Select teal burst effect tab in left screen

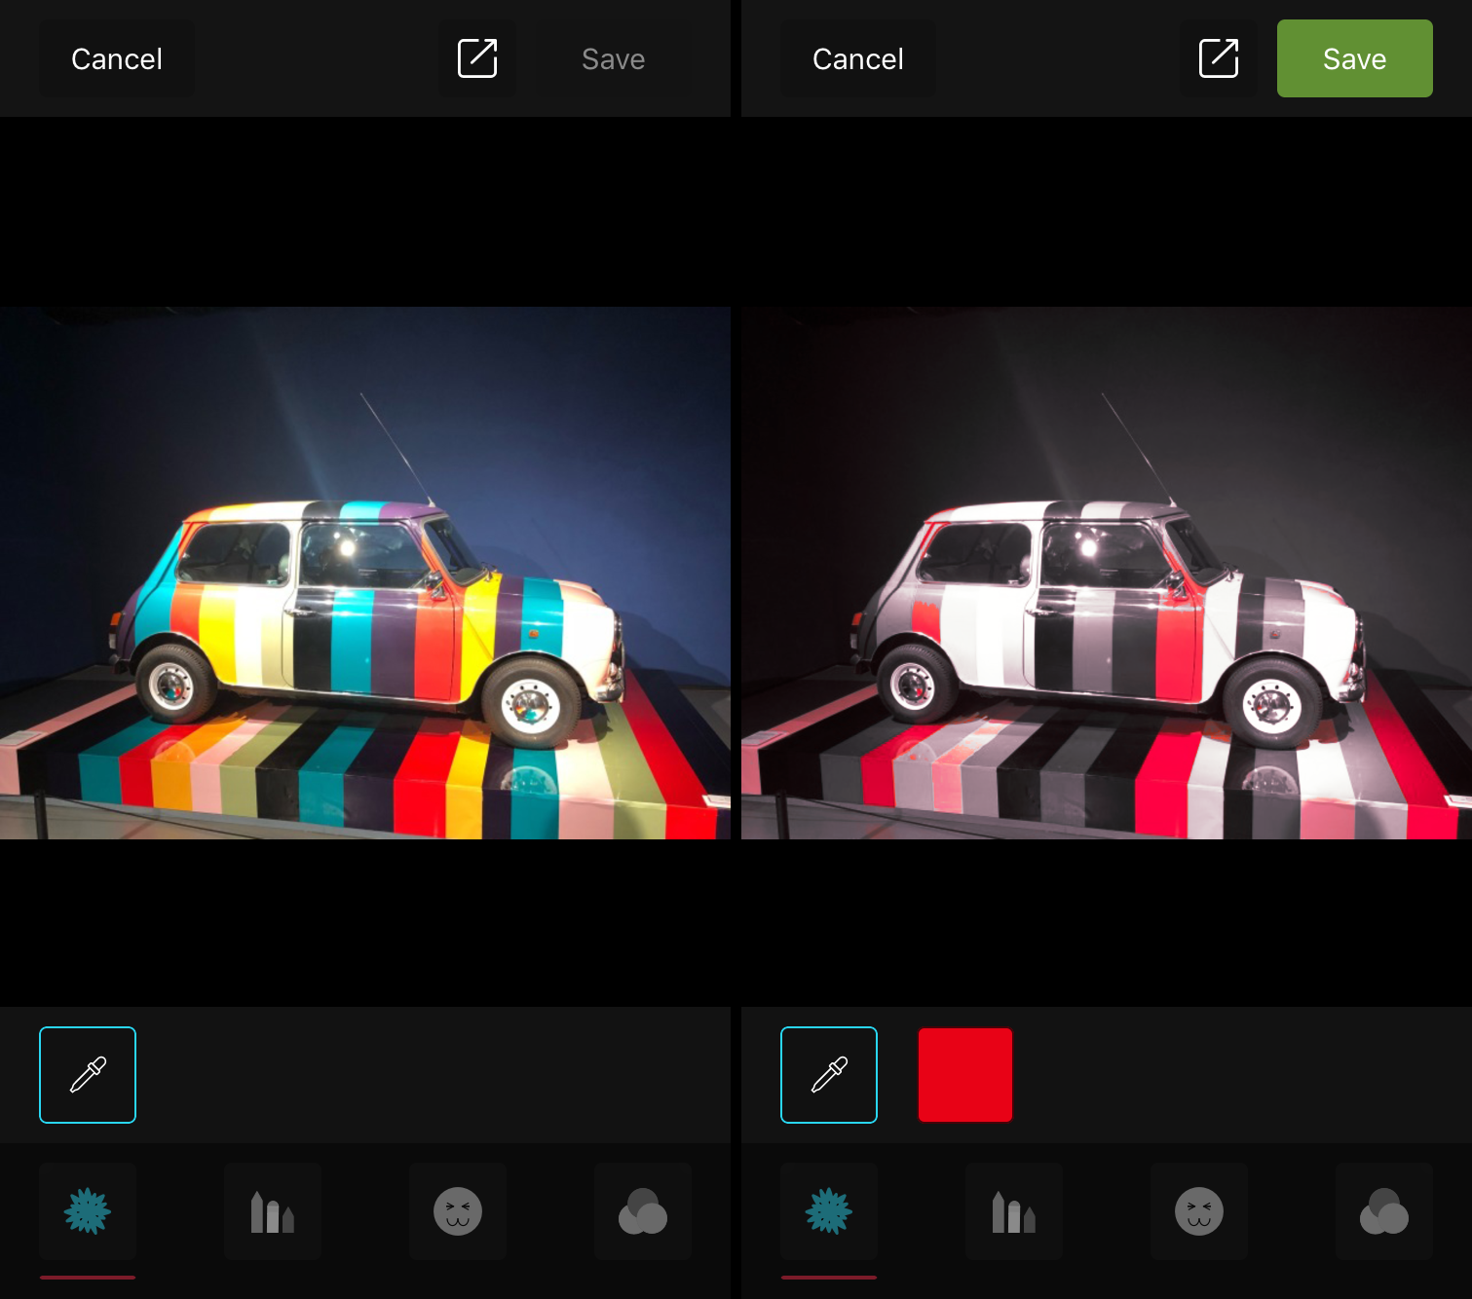coord(88,1211)
